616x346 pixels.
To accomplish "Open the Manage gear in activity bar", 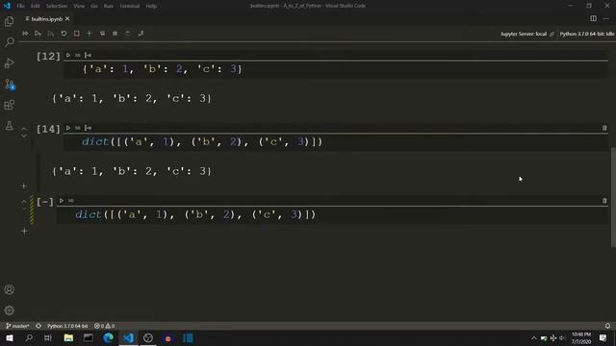I will point(9,310).
